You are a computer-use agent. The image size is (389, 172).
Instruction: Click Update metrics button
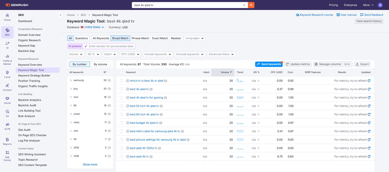298,64
